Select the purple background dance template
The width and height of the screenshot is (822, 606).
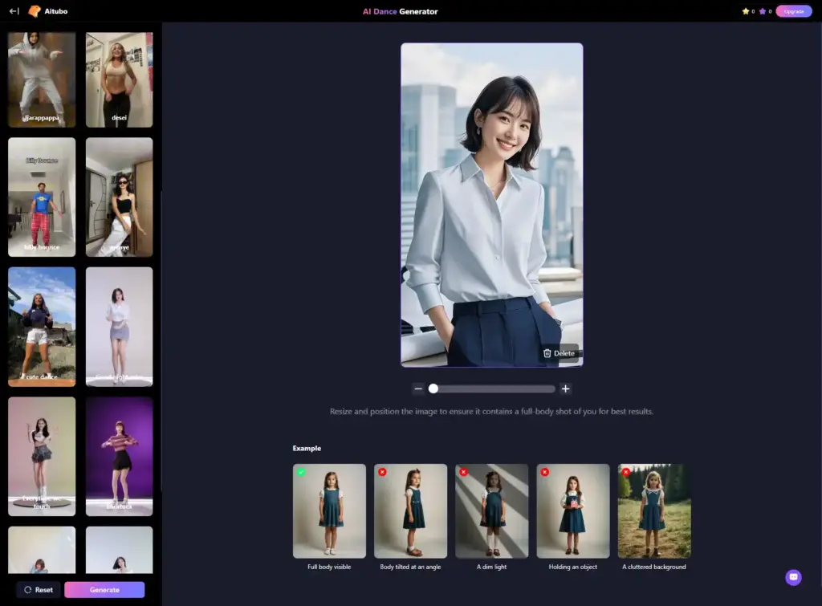click(x=120, y=456)
